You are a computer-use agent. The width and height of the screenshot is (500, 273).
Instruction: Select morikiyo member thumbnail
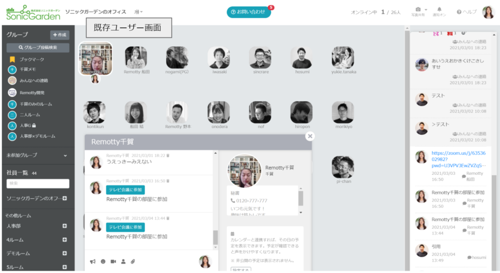click(343, 112)
